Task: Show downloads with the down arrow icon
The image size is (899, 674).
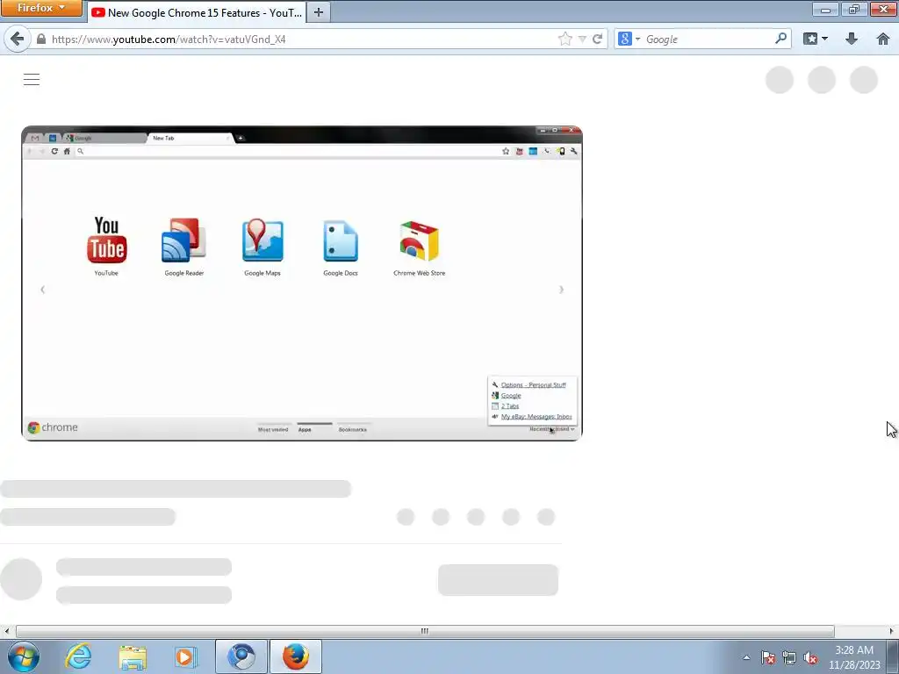Action: point(852,39)
